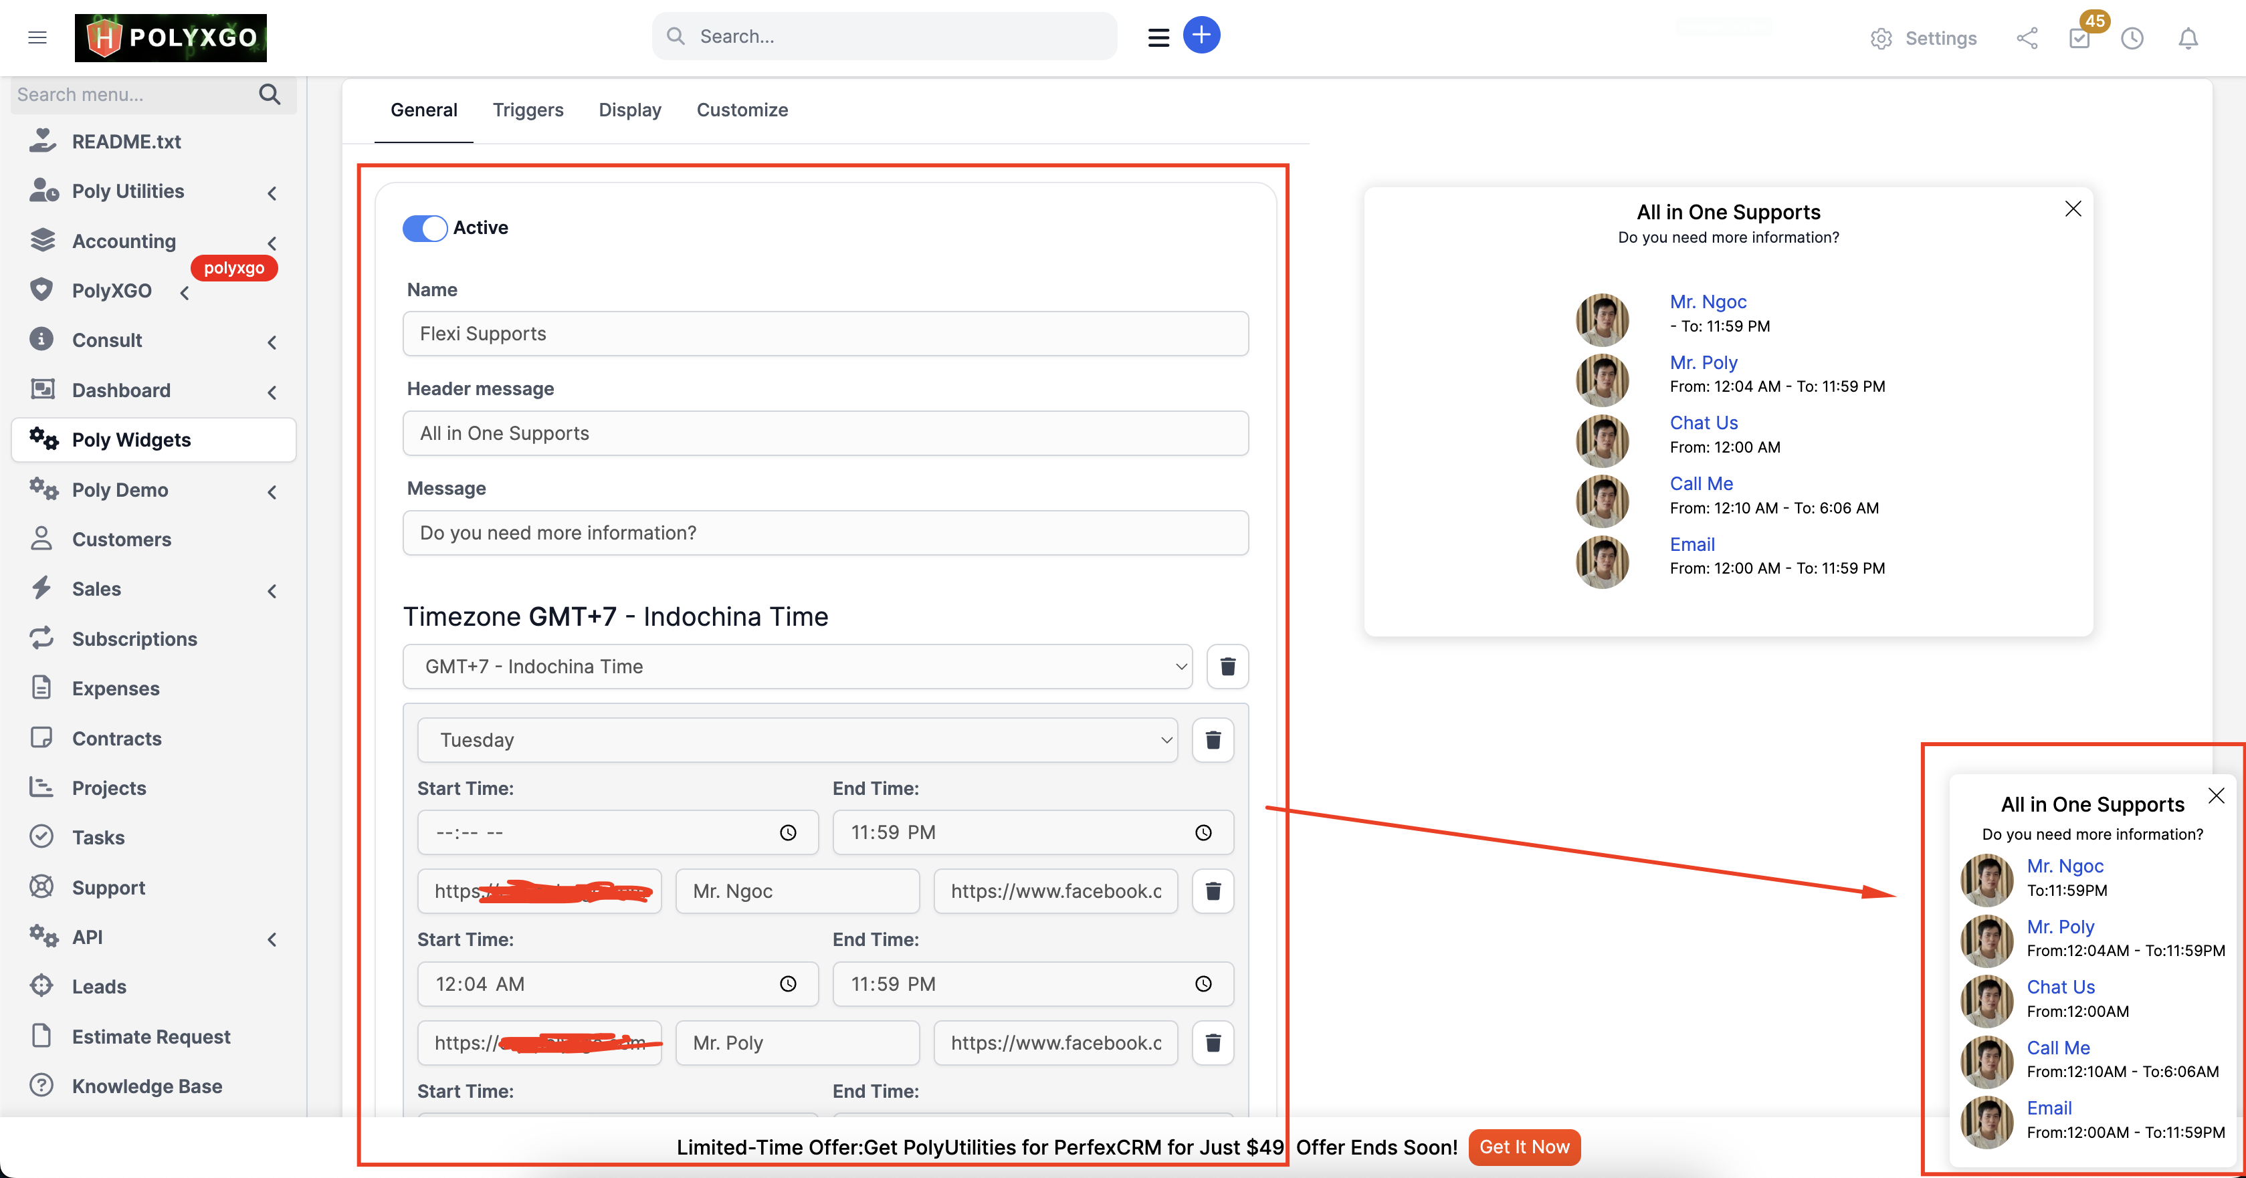Click the POLYXGO logo
Screen dimensions: 2246x1178
pyautogui.click(x=170, y=37)
